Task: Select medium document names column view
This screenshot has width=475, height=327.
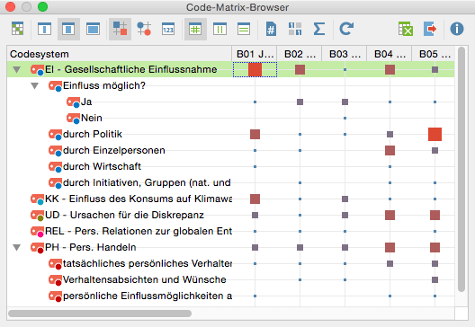Action: [x=68, y=29]
